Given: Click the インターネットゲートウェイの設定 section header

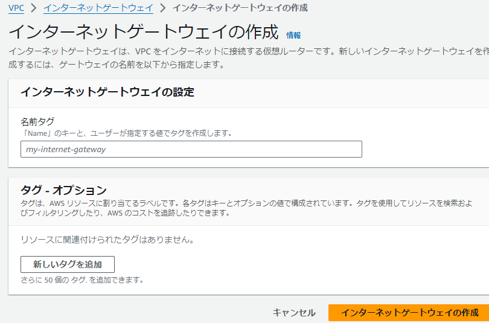Looking at the screenshot, I should pos(107,92).
